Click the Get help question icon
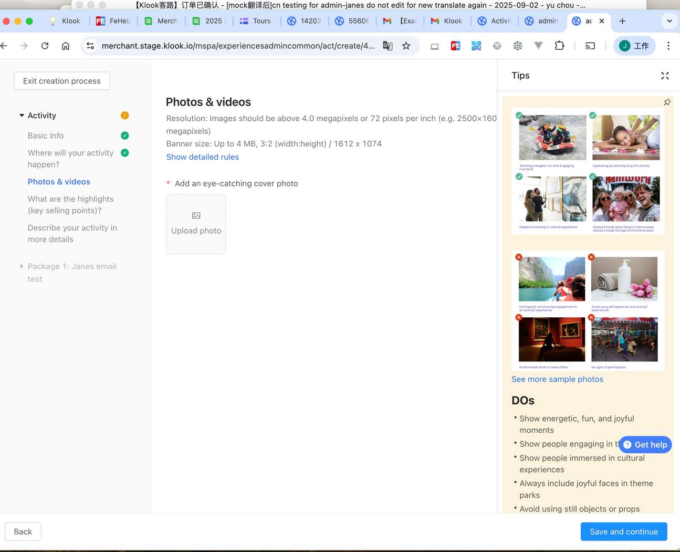680x552 pixels. 627,444
